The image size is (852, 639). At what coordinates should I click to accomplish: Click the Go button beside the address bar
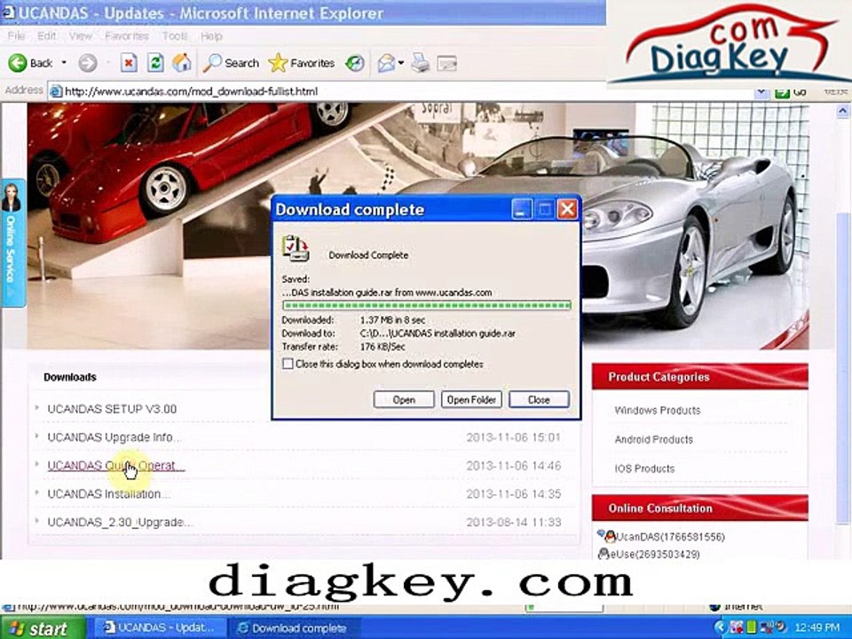click(x=791, y=93)
